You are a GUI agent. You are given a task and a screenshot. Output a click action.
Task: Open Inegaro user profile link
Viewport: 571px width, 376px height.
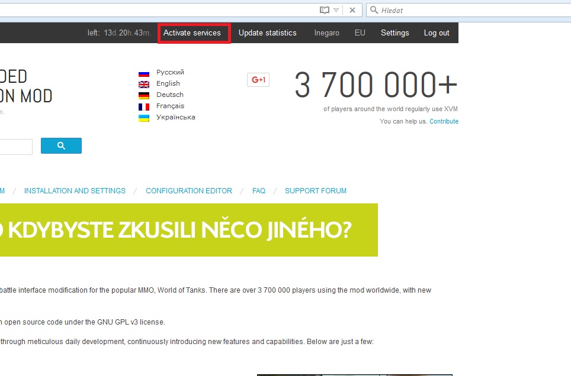(x=326, y=33)
